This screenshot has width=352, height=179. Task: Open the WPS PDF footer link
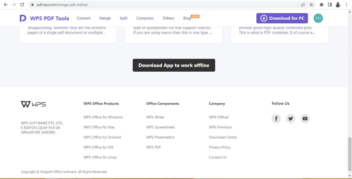pyautogui.click(x=154, y=147)
